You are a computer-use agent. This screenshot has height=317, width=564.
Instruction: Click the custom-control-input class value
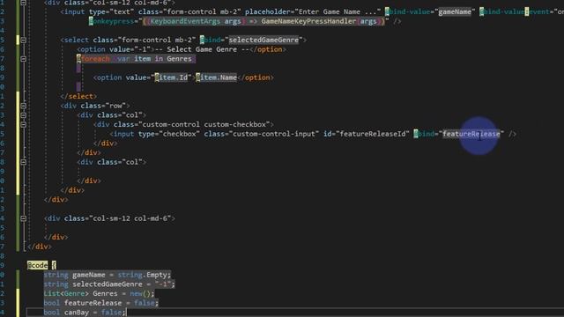[x=274, y=134]
